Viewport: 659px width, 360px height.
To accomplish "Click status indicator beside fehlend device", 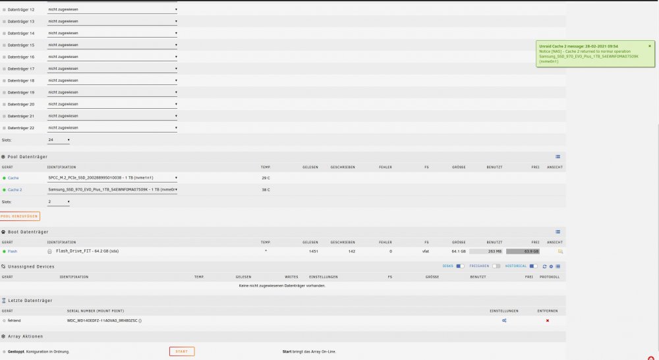I will tap(4, 320).
